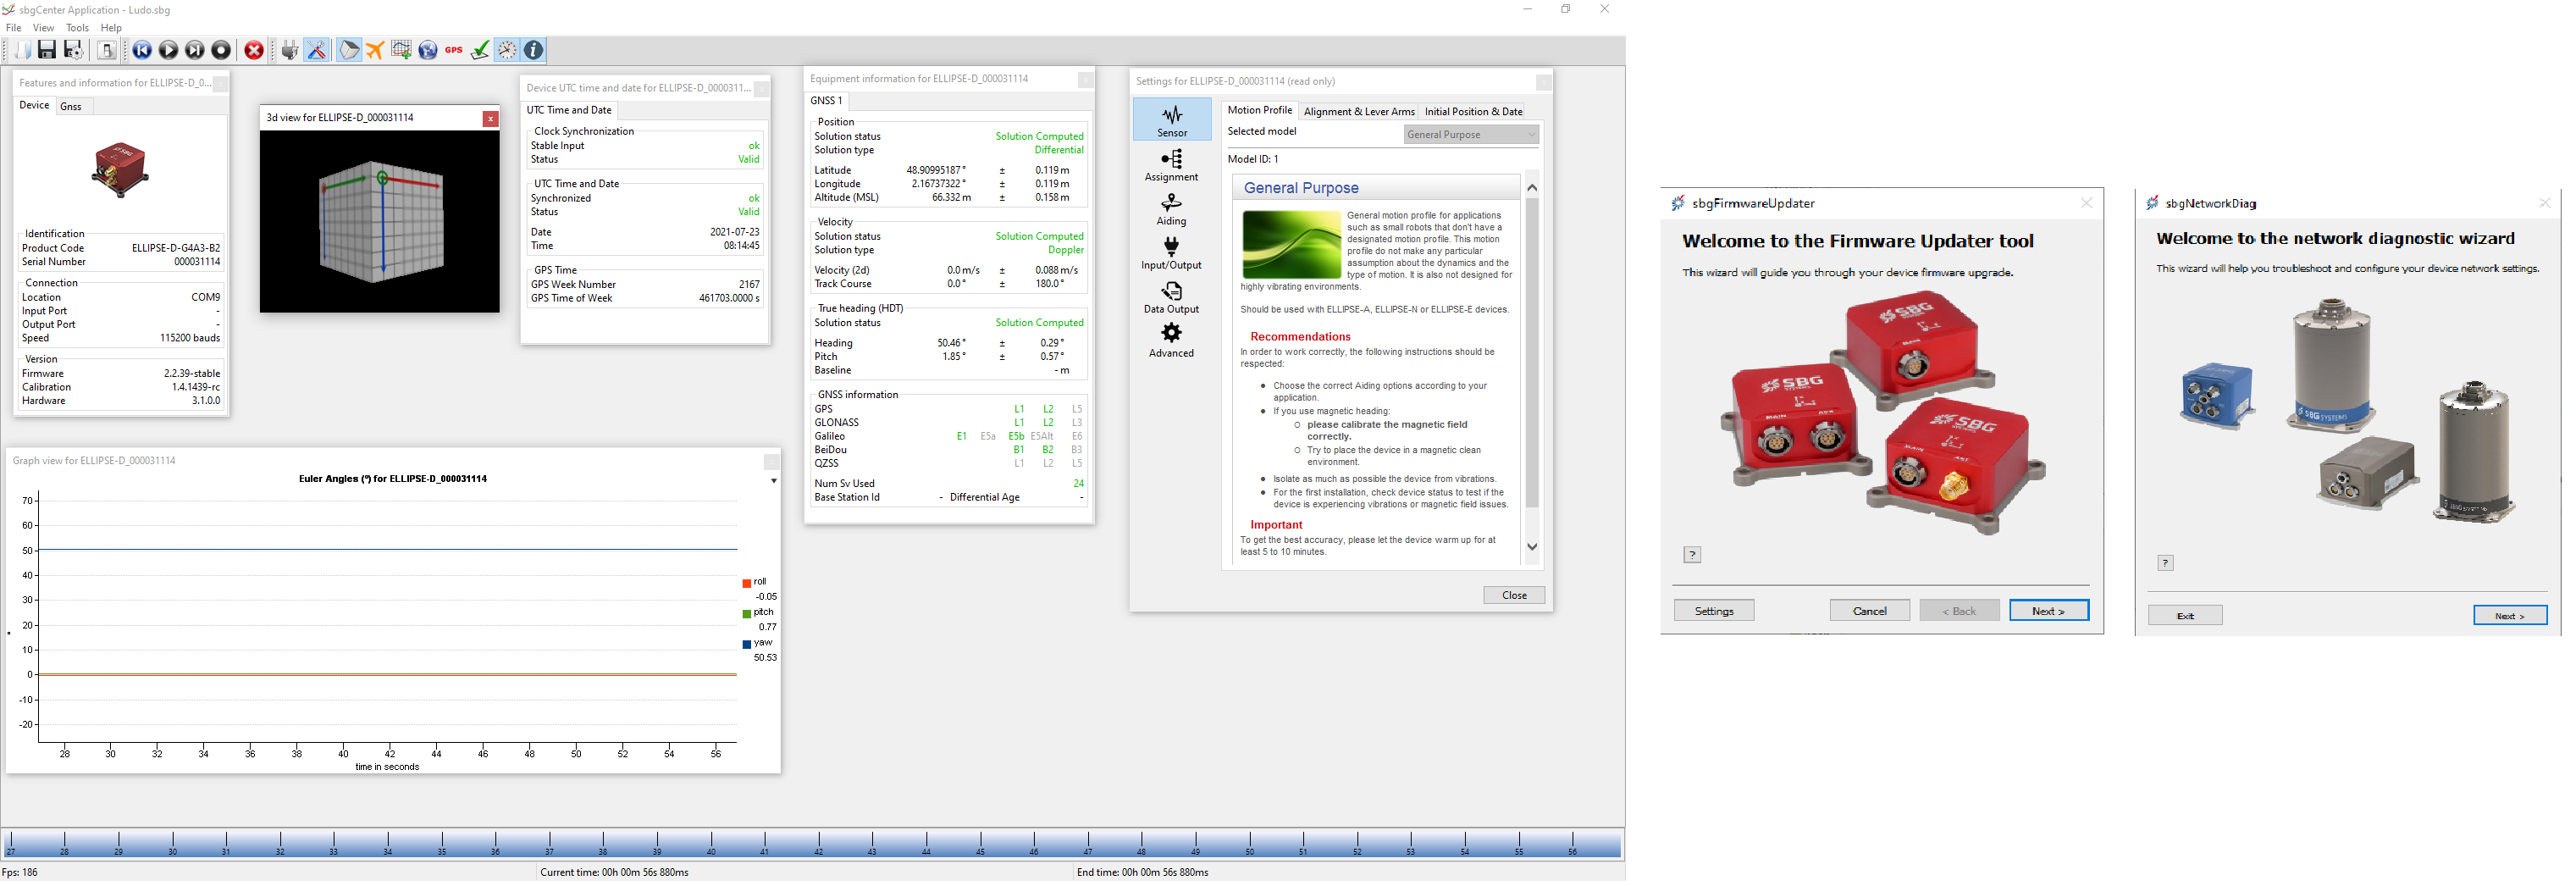
Task: Click the Latitude value 48.90995187°
Action: point(936,171)
